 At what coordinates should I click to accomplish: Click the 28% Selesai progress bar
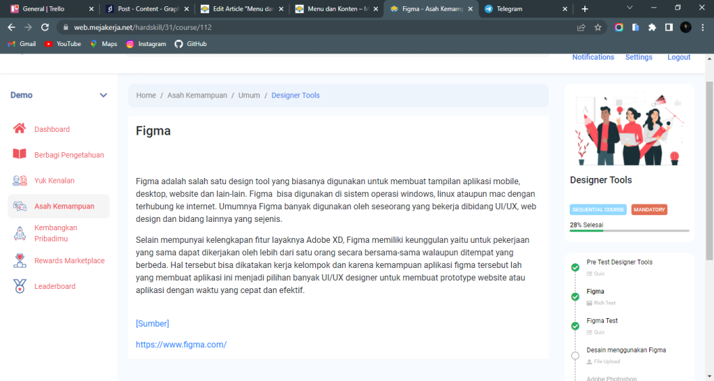[630, 230]
